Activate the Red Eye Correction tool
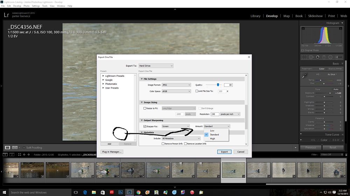 (x=317, y=57)
